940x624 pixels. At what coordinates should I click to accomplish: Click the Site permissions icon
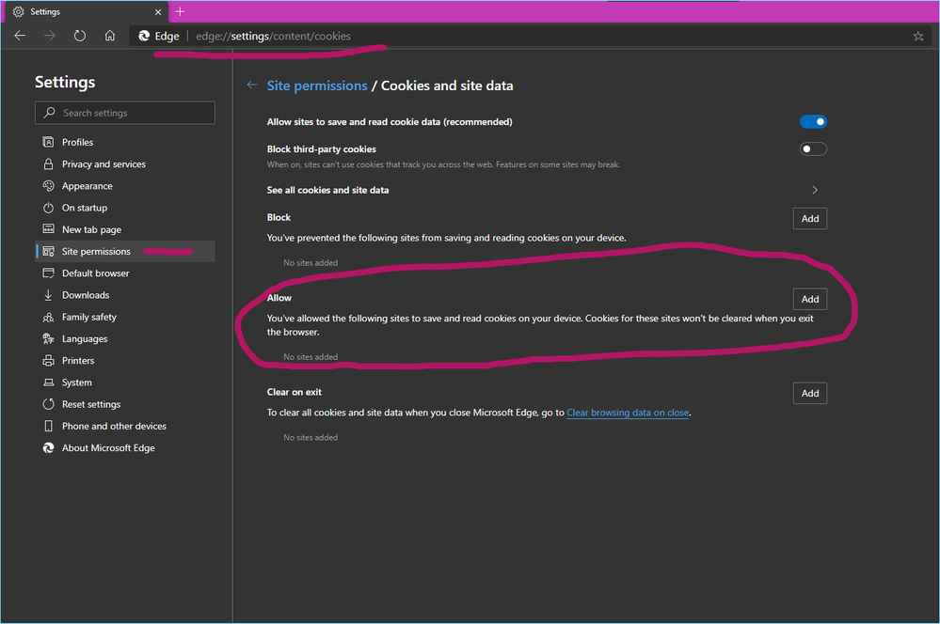49,252
